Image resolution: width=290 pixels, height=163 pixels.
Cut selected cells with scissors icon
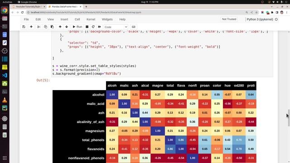(39, 27)
